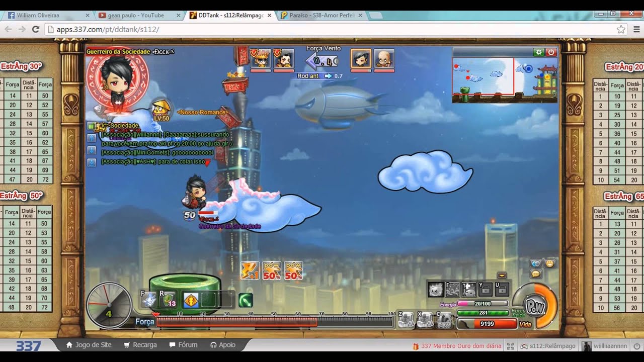Select the orange emblem skill slot
This screenshot has height=362, width=644.
tap(191, 300)
